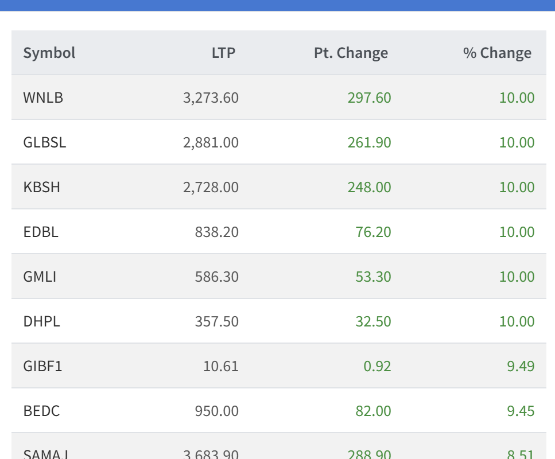Click GLBSL's point change 261.90
This screenshot has height=459, width=555.
pos(369,142)
